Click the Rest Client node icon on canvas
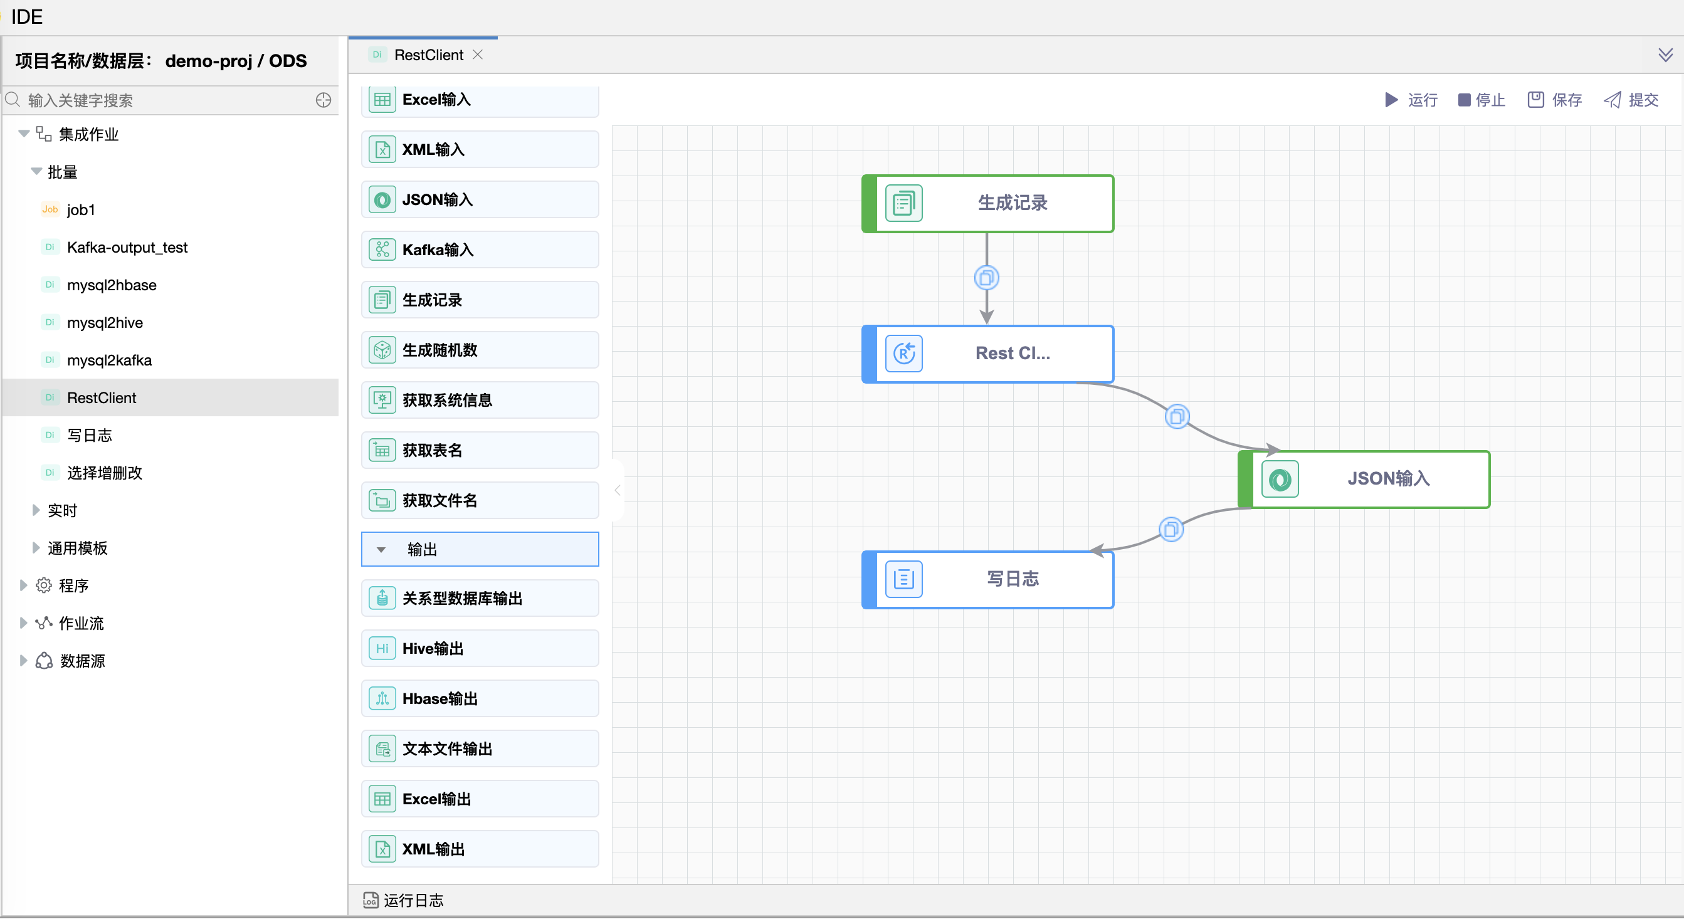Image resolution: width=1684 pixels, height=919 pixels. [903, 354]
